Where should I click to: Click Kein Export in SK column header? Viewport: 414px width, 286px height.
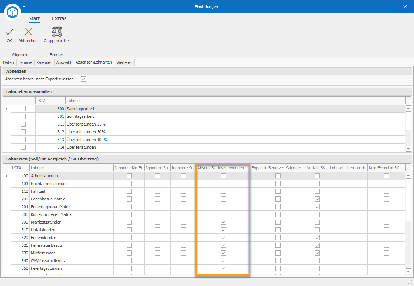tap(386, 168)
